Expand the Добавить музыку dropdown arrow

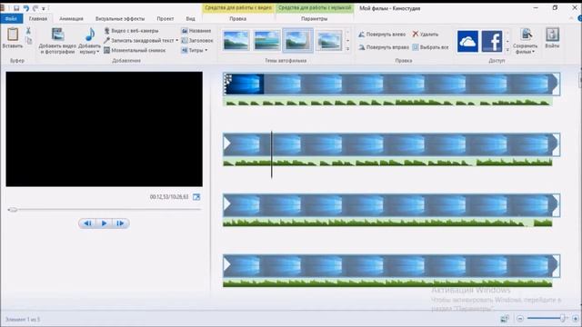click(x=98, y=52)
